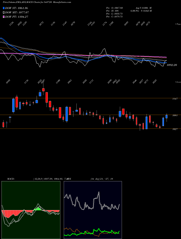Click the MACD: panel heading

[x=11, y=179]
